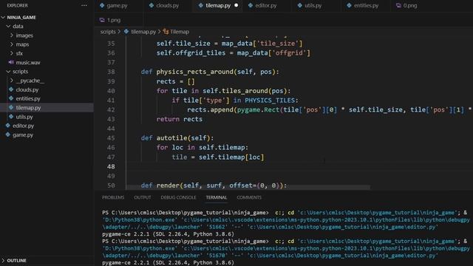Click the image icon on 0.png tab
The width and height of the screenshot is (473, 266).
[398, 5]
